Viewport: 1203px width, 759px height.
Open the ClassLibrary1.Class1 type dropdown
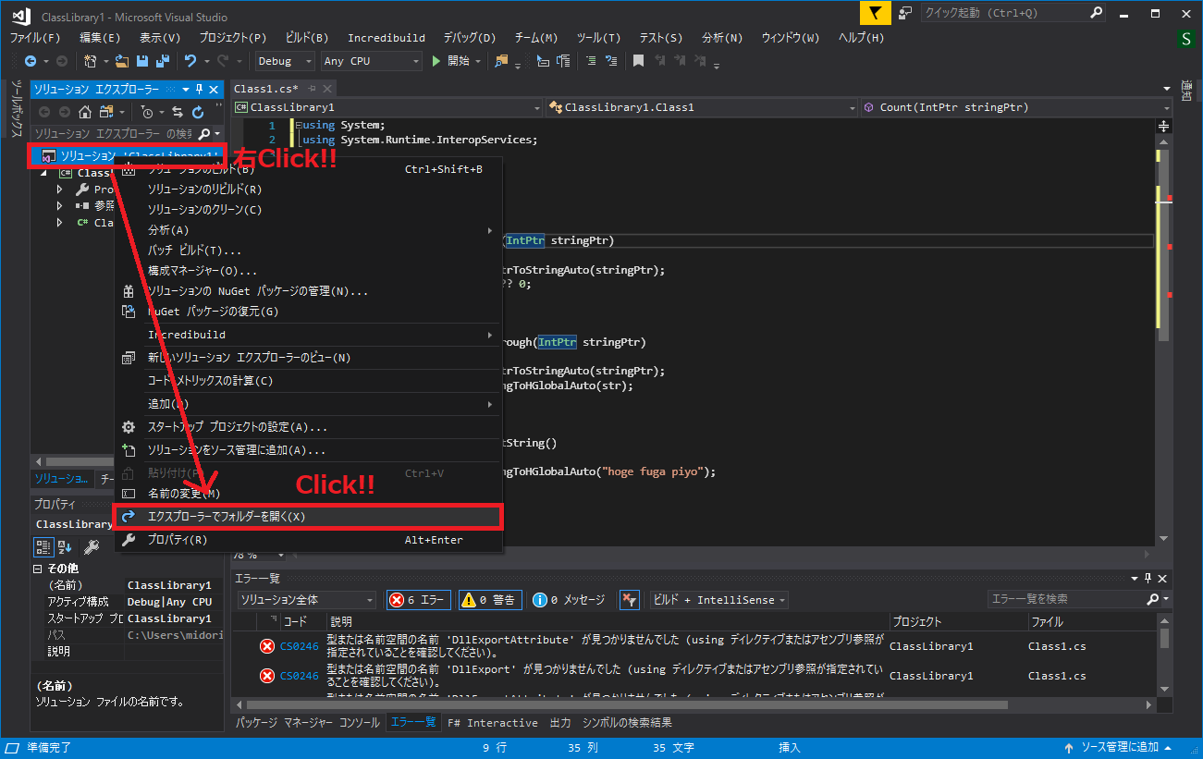pos(702,107)
